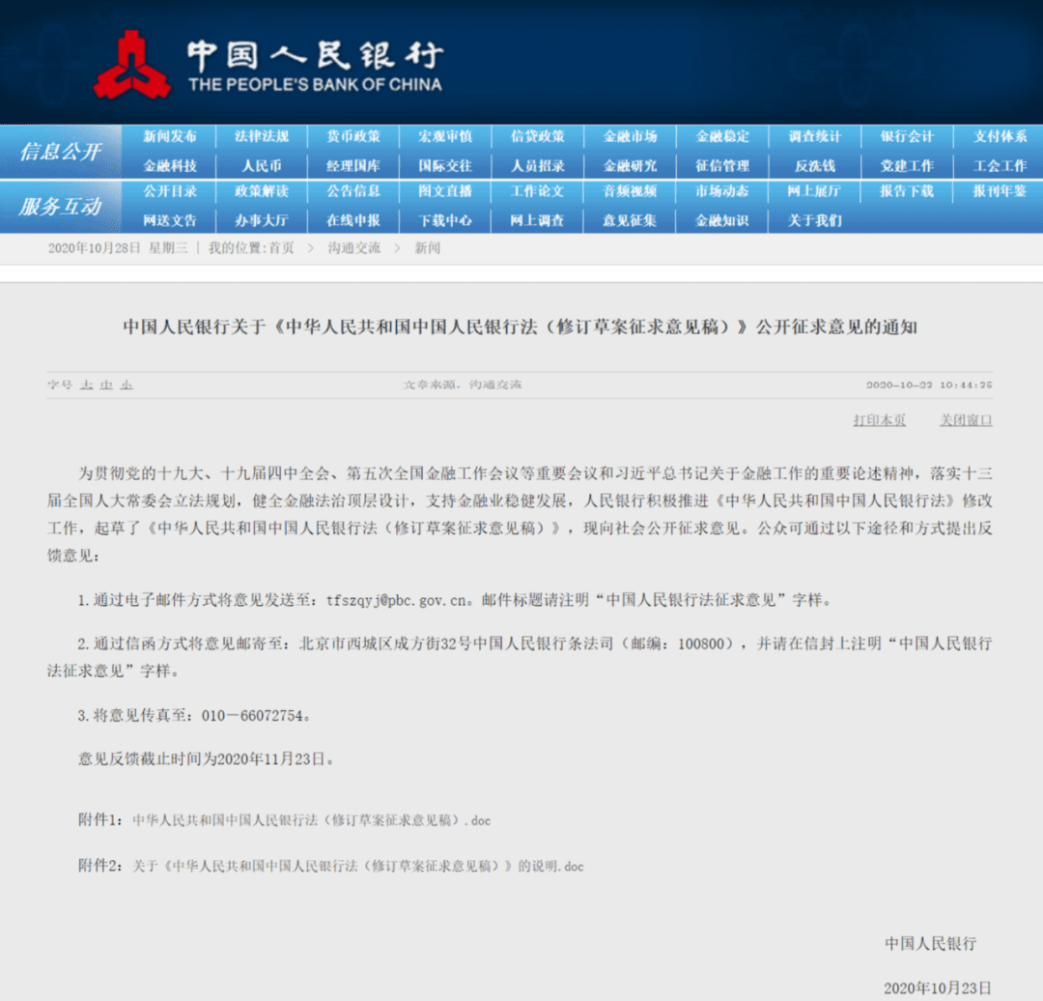Open 在线申报 navigation link

[353, 220]
